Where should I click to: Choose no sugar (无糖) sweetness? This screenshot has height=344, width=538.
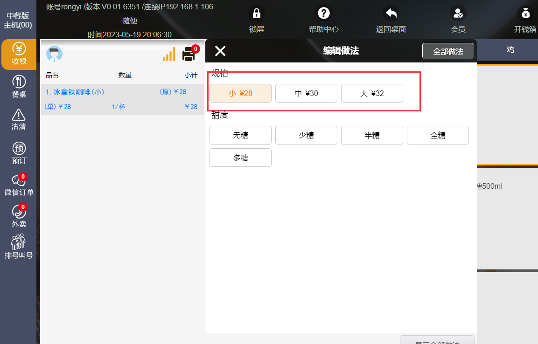(x=240, y=135)
